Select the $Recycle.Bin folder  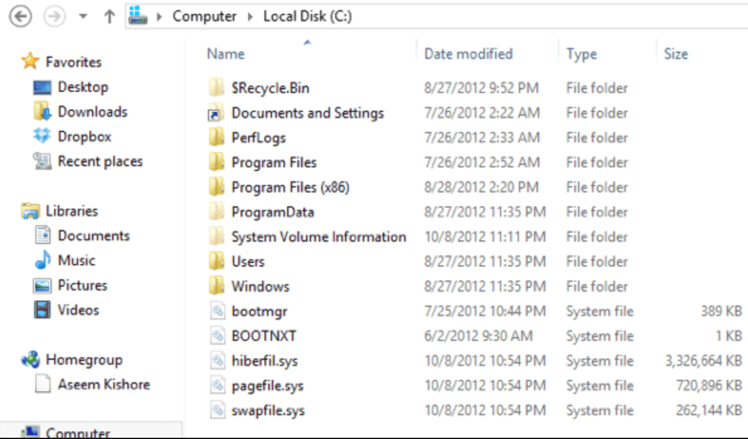point(270,87)
